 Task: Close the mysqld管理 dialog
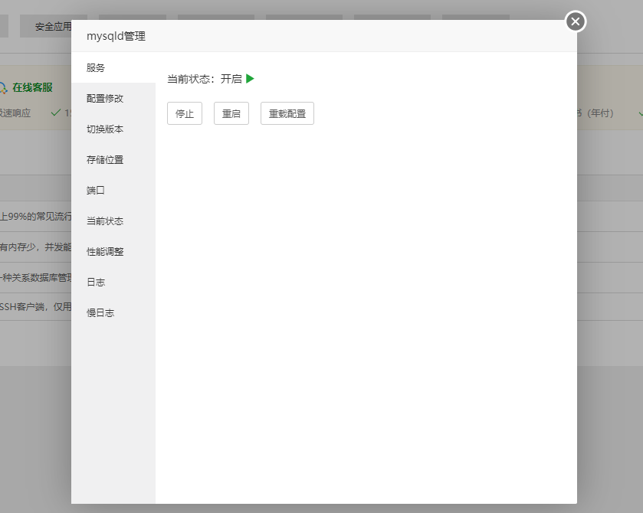576,21
